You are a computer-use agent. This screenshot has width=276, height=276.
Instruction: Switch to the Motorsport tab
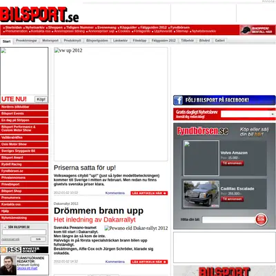tap(50, 41)
